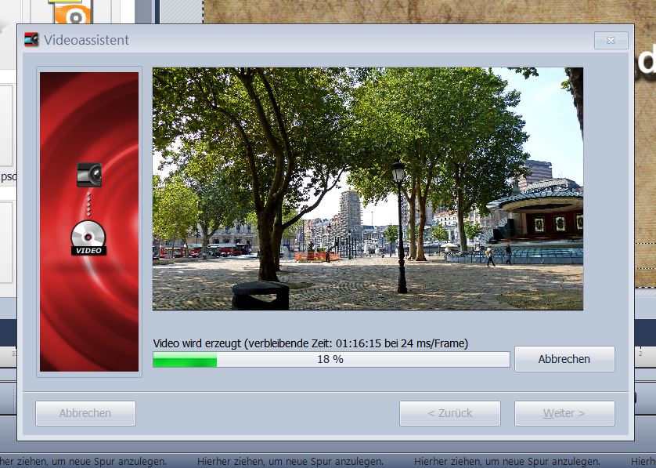Click the 'Video wird erzeugt' status text

pos(311,343)
